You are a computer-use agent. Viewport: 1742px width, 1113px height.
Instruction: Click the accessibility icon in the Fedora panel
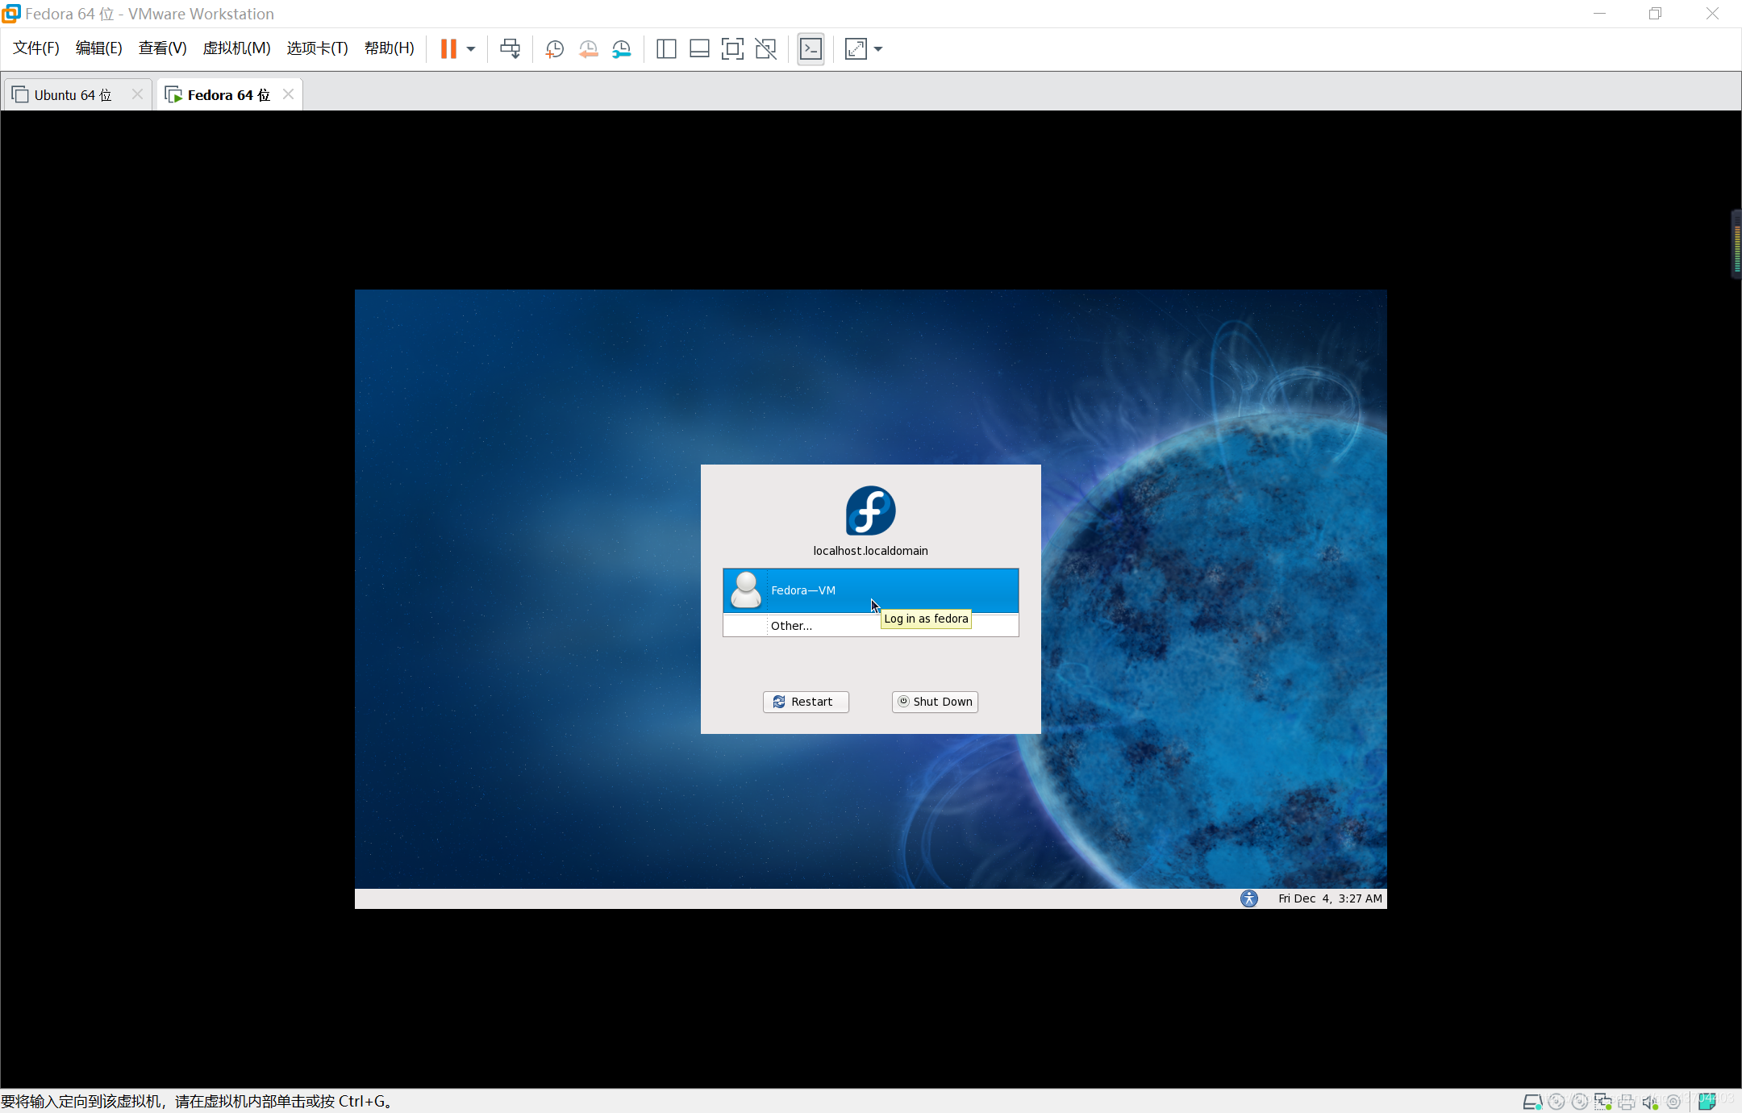pyautogui.click(x=1248, y=898)
